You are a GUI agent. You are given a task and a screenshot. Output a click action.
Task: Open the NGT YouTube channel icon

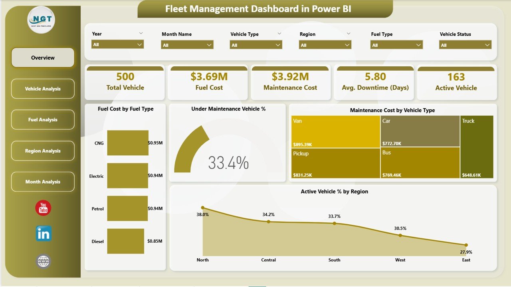point(43,208)
